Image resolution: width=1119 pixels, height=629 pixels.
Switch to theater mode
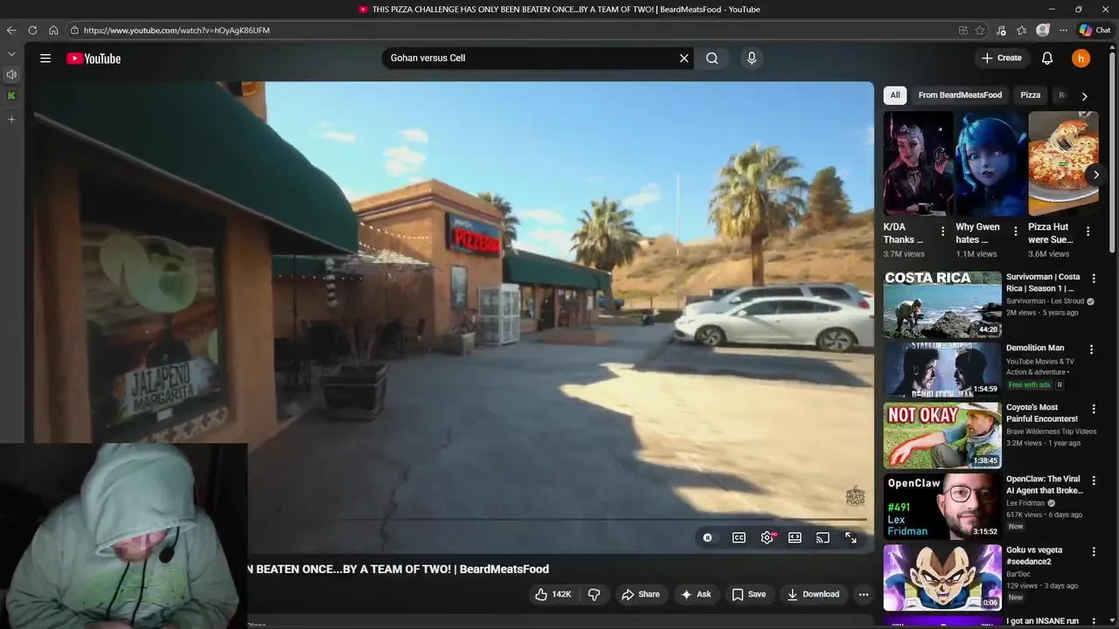tap(795, 538)
